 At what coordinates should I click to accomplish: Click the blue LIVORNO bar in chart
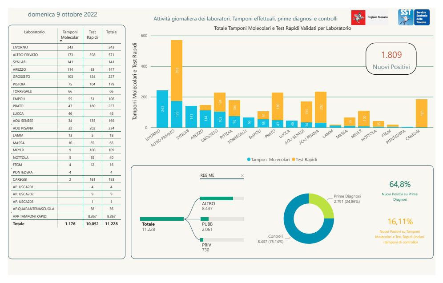(x=162, y=109)
